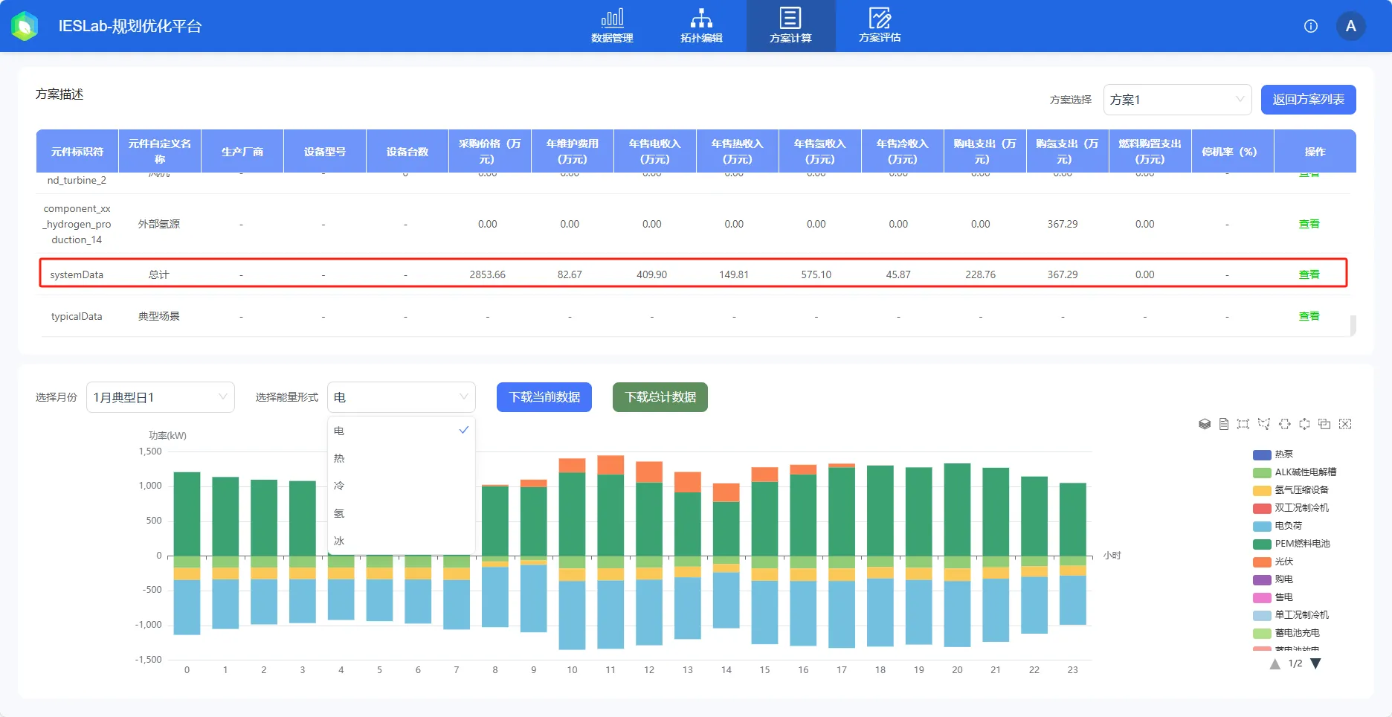Image resolution: width=1392 pixels, height=717 pixels.
Task: Clear chart brush selections icon
Action: [1345, 424]
